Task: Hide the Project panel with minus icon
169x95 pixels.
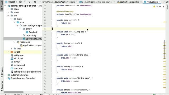Action: click(x=40, y=2)
